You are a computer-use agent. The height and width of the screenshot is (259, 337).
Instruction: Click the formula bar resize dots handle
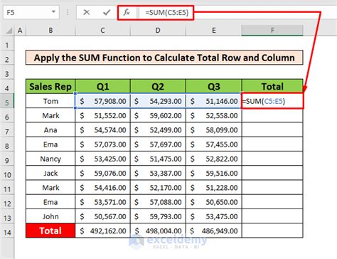pos(68,12)
